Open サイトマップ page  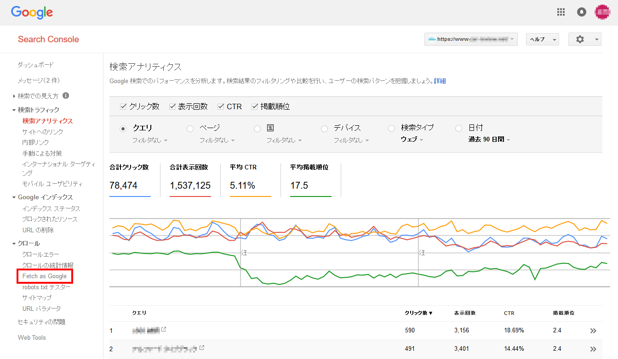[37, 298]
